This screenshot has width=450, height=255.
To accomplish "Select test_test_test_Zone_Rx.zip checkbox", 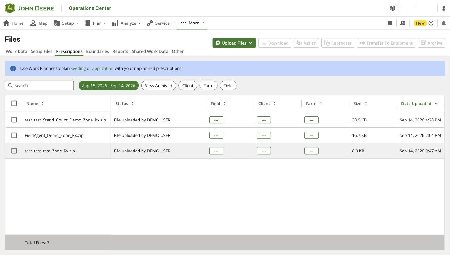I will point(14,151).
